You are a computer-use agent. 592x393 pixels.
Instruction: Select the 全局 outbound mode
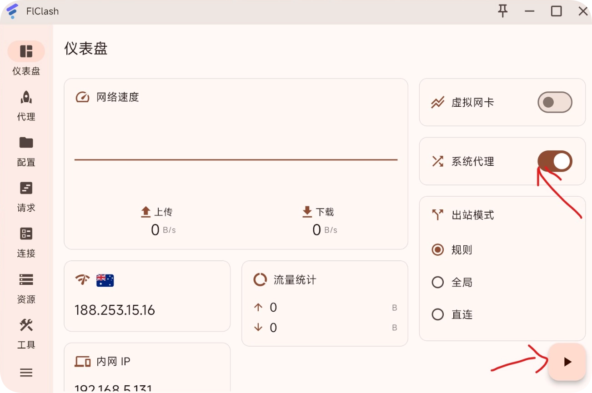click(438, 283)
